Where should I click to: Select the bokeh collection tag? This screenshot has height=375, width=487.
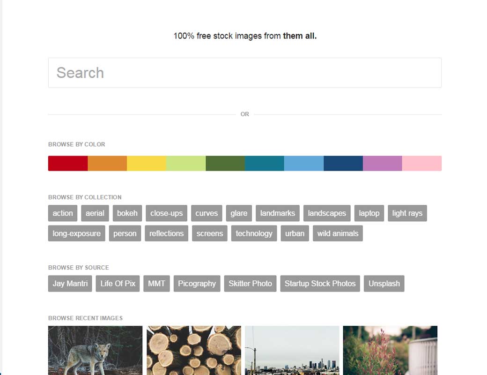tap(127, 213)
